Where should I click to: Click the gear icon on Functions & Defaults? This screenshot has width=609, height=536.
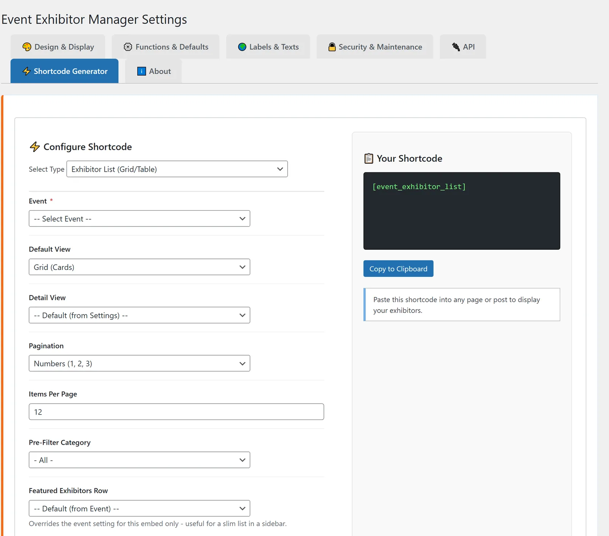point(128,47)
